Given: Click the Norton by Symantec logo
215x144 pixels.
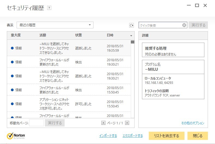Looking at the screenshot, I should (x=17, y=136).
